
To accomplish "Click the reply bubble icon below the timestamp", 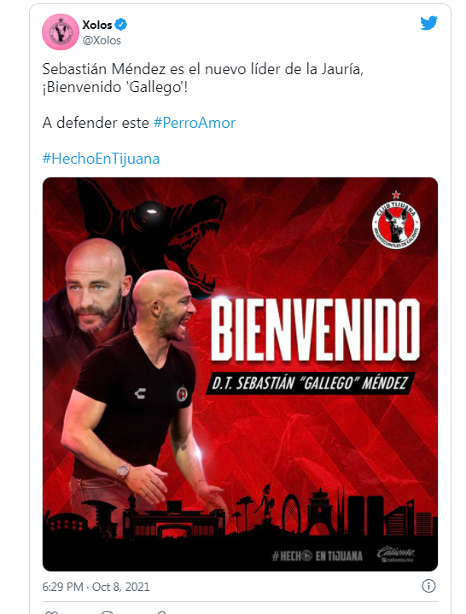I will (107, 612).
